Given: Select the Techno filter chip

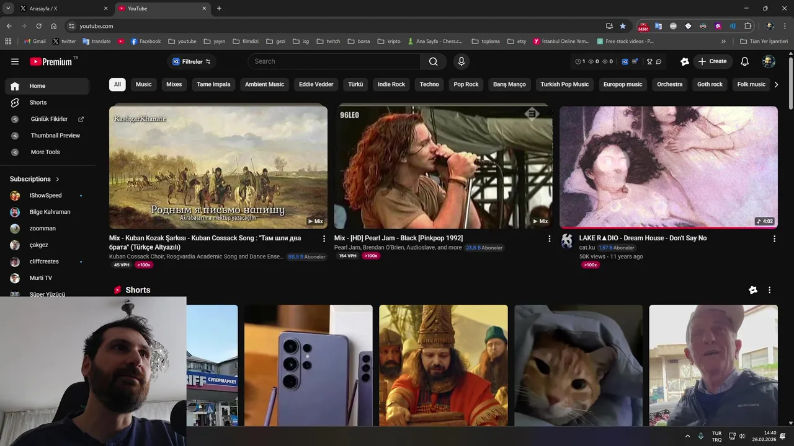Looking at the screenshot, I should coord(429,84).
